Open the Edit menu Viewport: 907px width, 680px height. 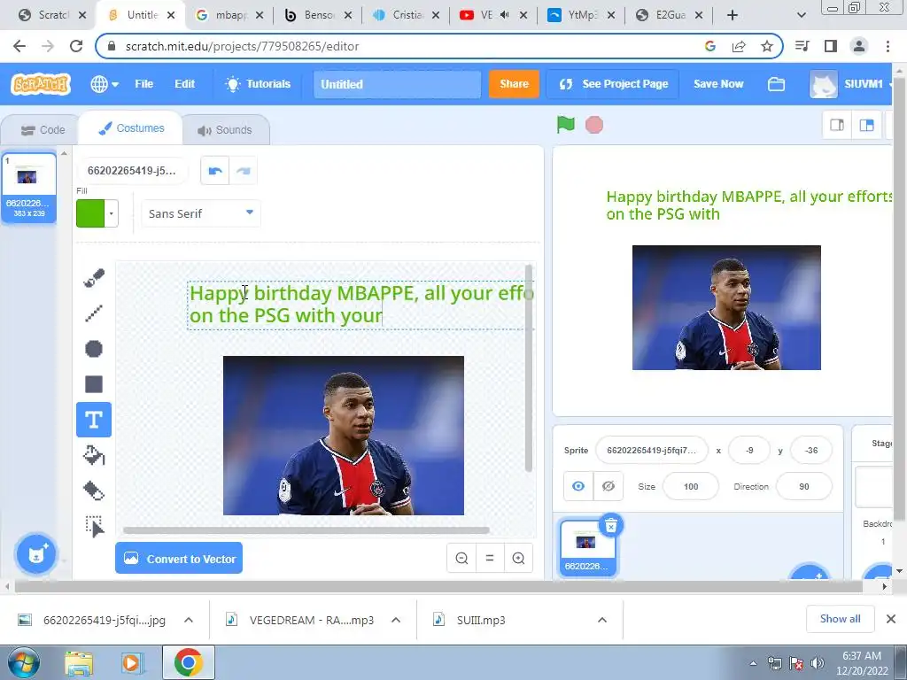[184, 84]
